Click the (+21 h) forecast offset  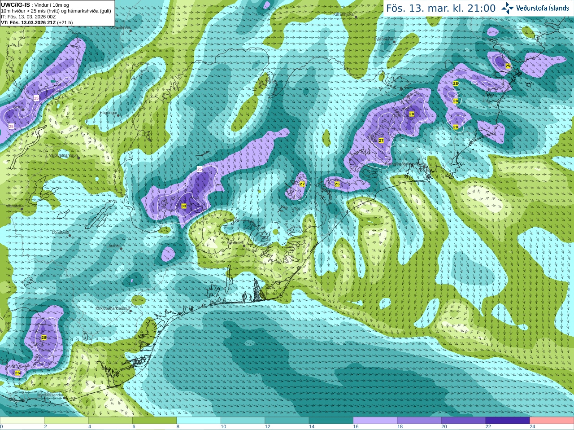pyautogui.click(x=65, y=22)
